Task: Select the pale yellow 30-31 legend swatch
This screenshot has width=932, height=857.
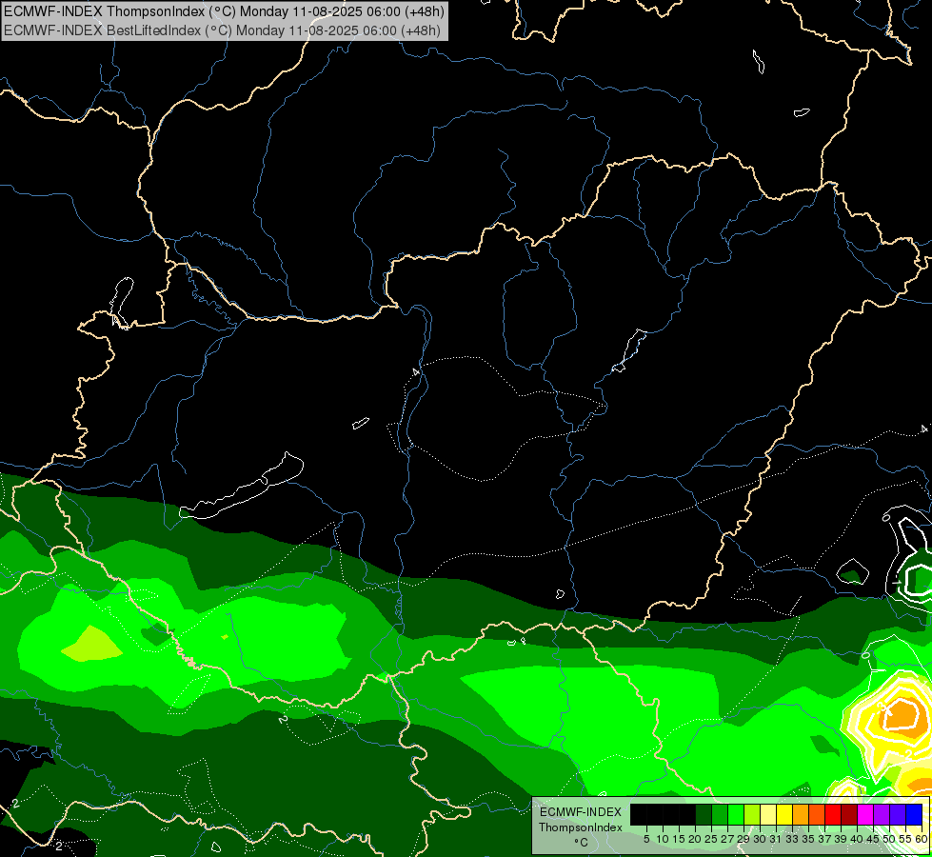Action: (x=768, y=814)
